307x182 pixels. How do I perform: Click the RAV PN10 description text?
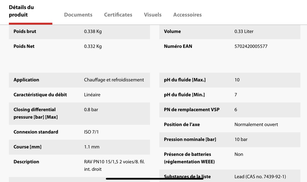click(x=114, y=165)
